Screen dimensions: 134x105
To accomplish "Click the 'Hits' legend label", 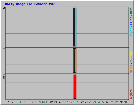I will coord(131,11).
